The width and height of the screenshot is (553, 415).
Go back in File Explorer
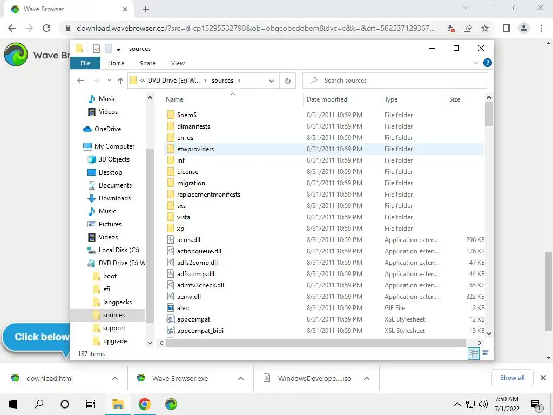tap(80, 81)
